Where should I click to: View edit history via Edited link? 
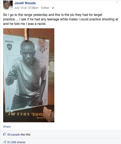[x=45, y=8]
